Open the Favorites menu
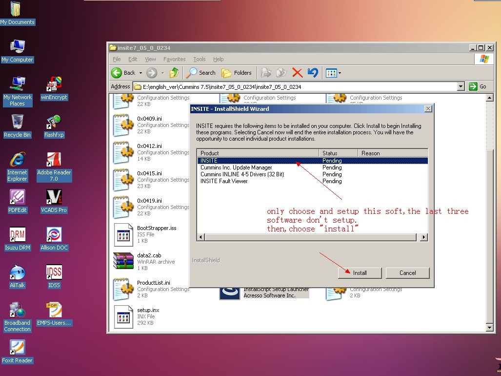The height and width of the screenshot is (376, 501). coord(174,59)
